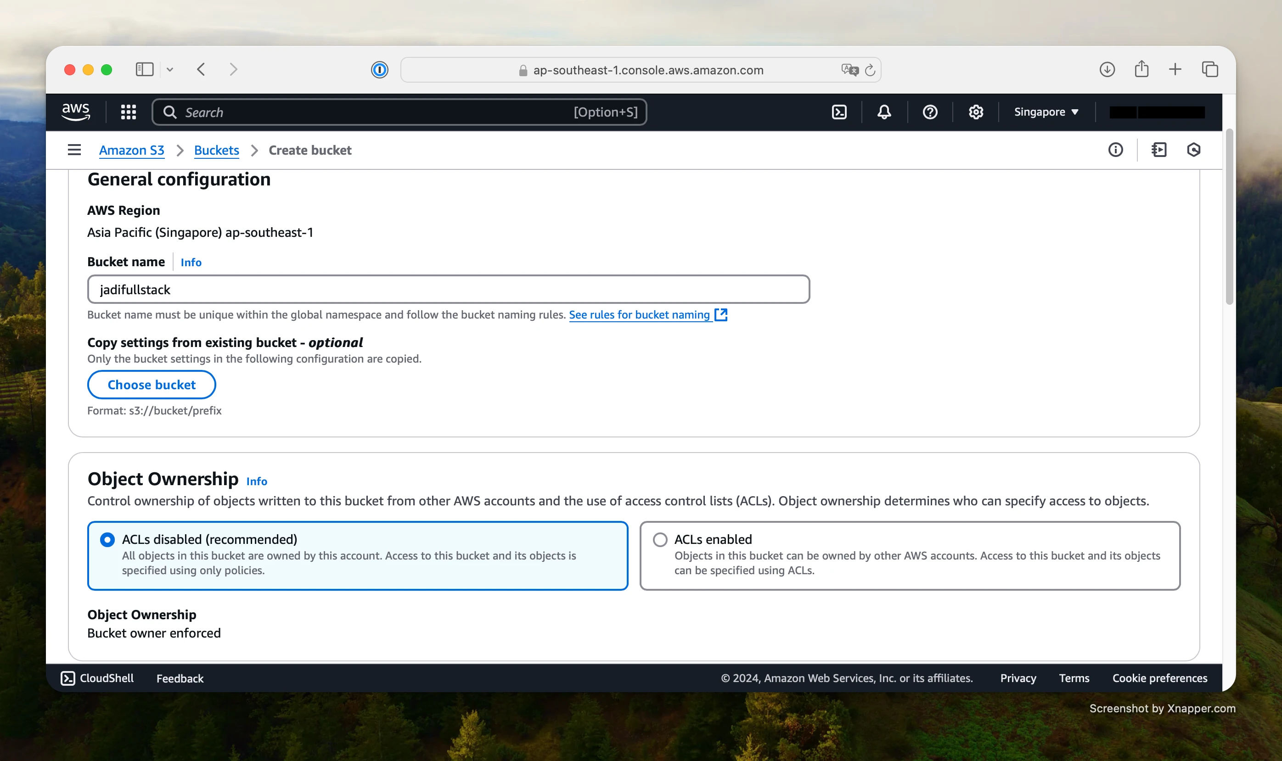
Task: Open the help question mark menu
Action: pyautogui.click(x=929, y=112)
